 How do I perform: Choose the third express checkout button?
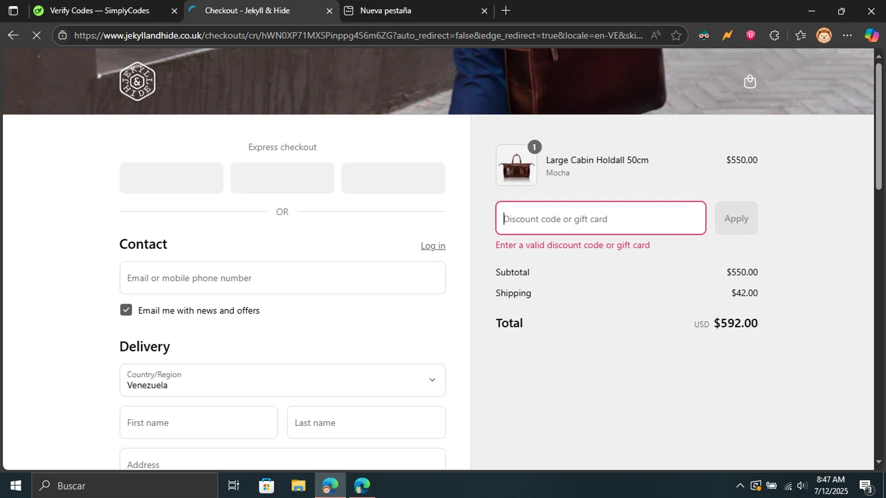click(x=393, y=178)
